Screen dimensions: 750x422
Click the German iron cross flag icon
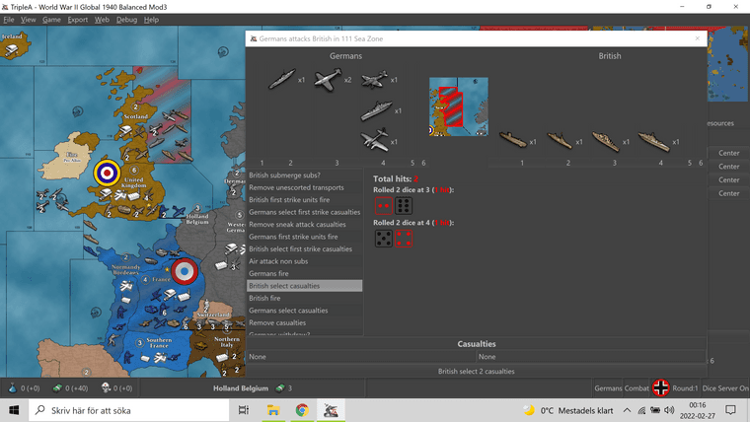(x=661, y=387)
